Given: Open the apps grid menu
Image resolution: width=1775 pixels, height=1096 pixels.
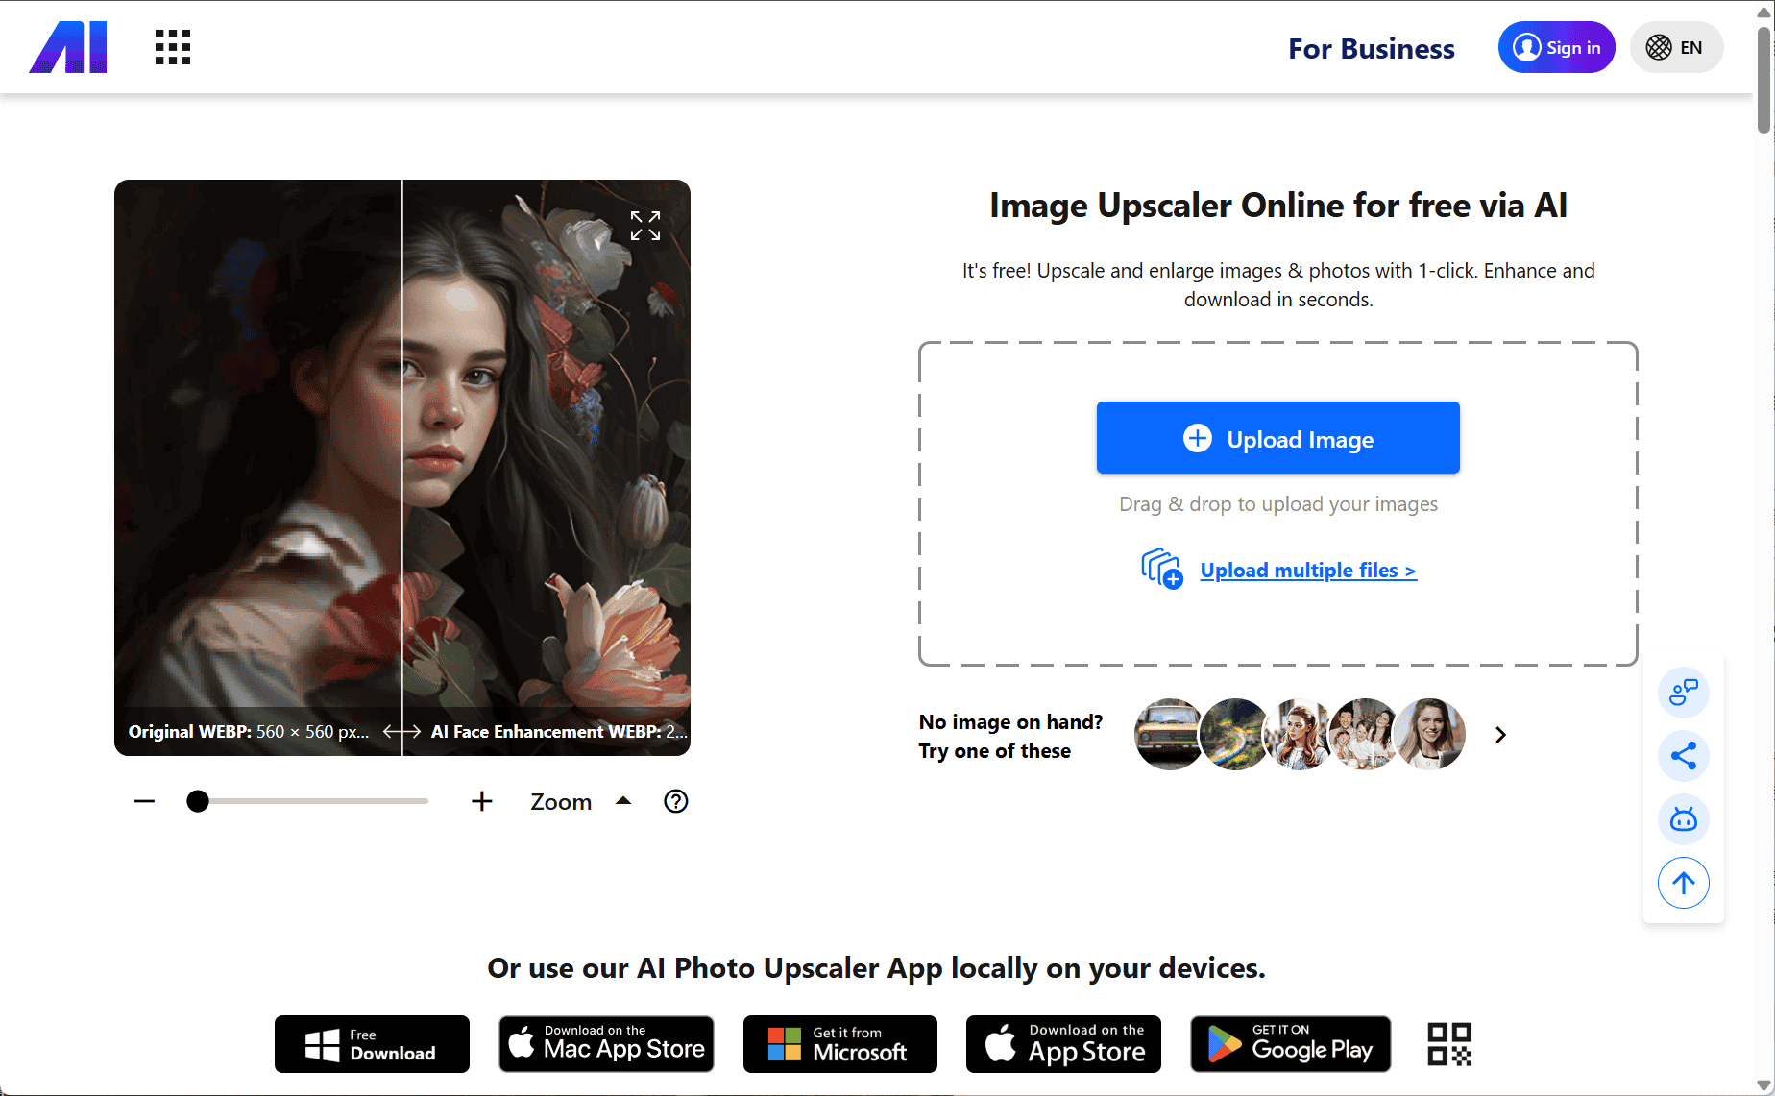Looking at the screenshot, I should tap(171, 47).
